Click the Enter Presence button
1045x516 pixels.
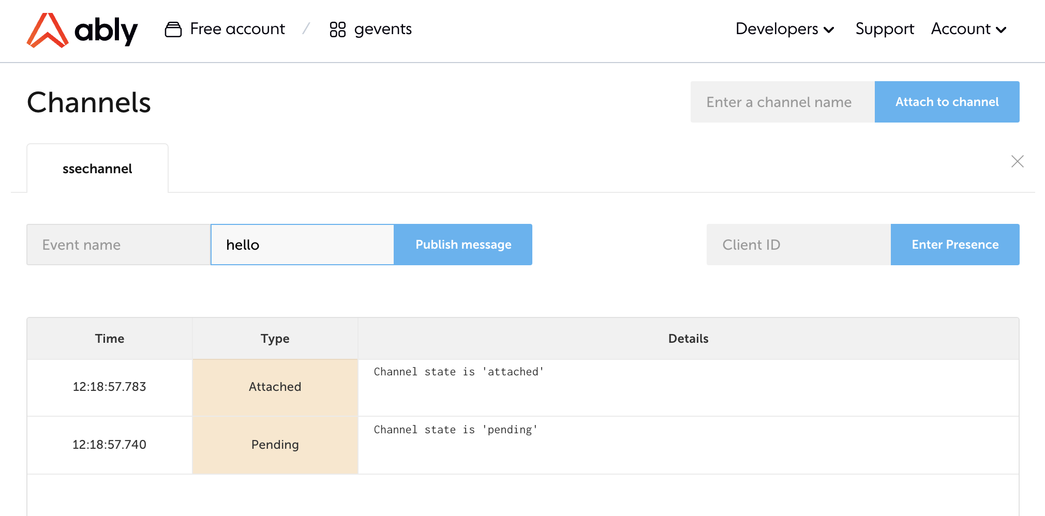[x=954, y=245]
